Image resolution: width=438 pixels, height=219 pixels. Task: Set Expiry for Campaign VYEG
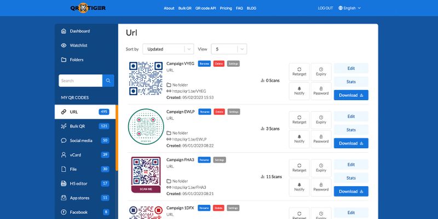[x=321, y=72]
